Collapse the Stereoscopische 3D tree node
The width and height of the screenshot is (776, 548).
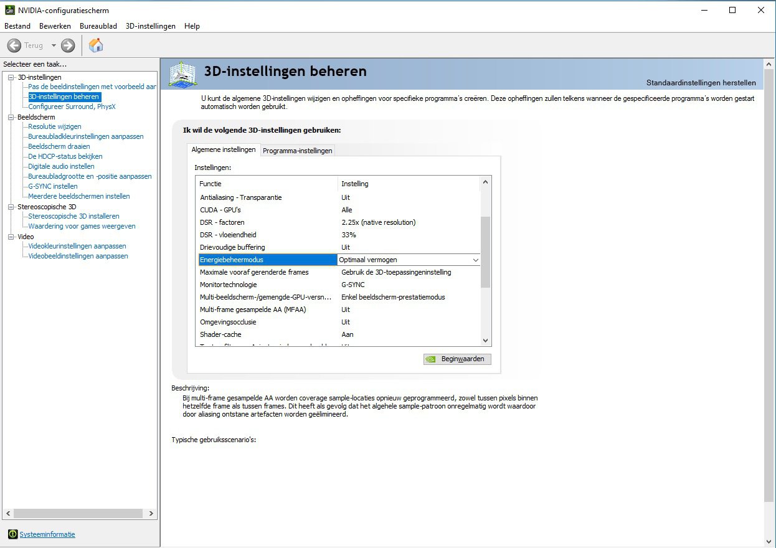11,207
